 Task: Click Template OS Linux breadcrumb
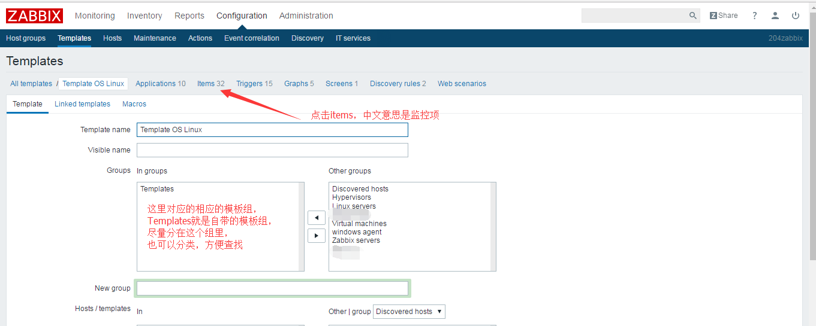pyautogui.click(x=94, y=84)
